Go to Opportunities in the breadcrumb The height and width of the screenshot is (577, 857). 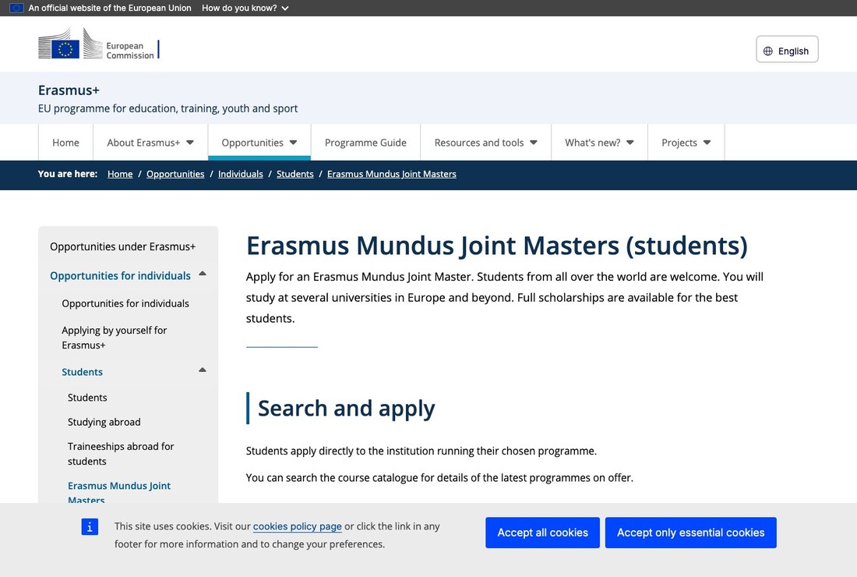click(x=175, y=174)
